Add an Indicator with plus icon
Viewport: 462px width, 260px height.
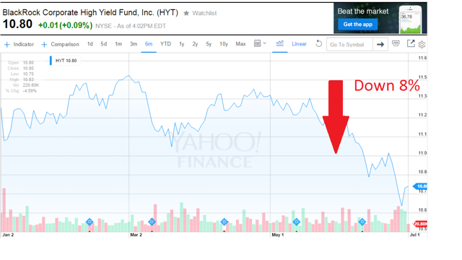pyautogui.click(x=19, y=45)
